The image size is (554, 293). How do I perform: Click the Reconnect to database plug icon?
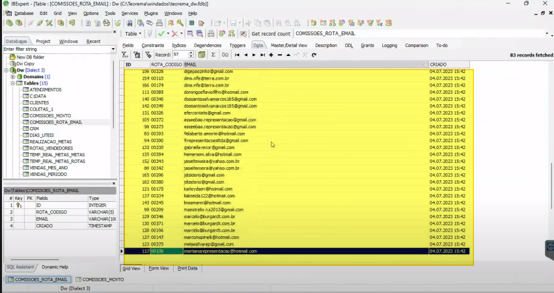[40, 23]
